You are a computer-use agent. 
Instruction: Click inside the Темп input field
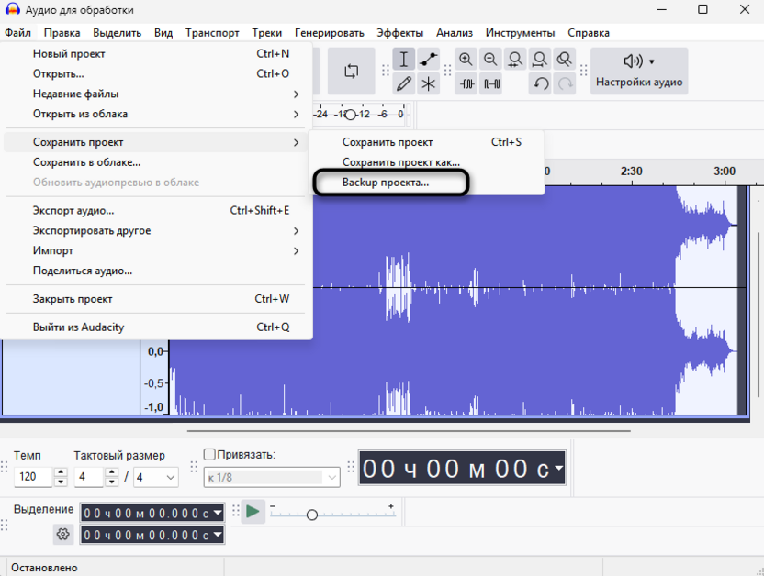coord(32,477)
